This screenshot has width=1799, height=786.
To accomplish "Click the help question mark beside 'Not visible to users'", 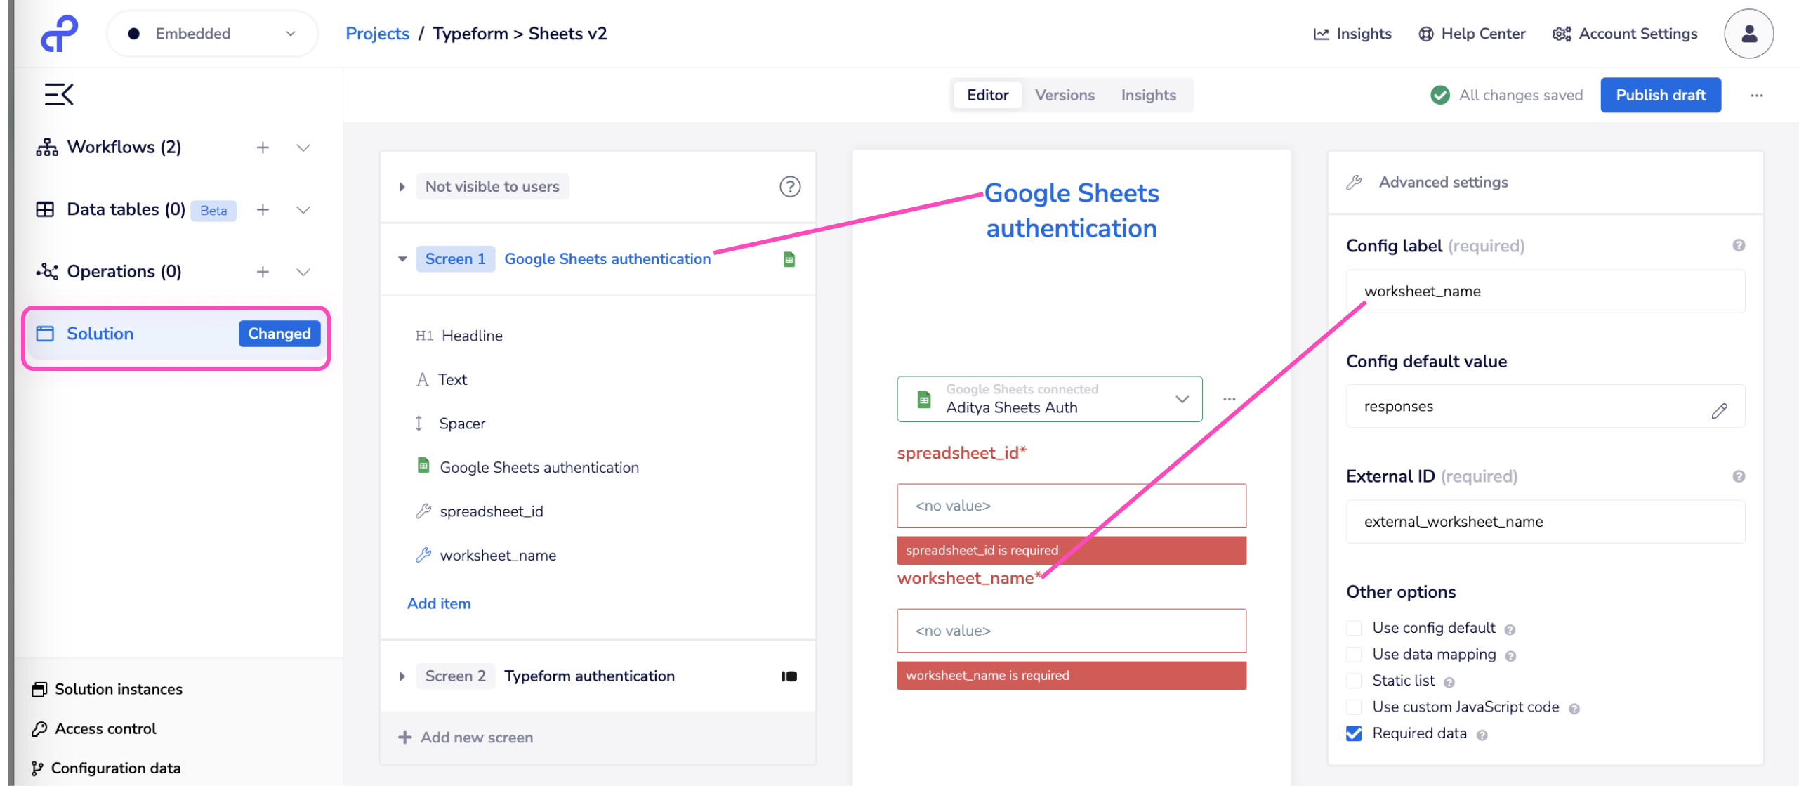I will (789, 187).
